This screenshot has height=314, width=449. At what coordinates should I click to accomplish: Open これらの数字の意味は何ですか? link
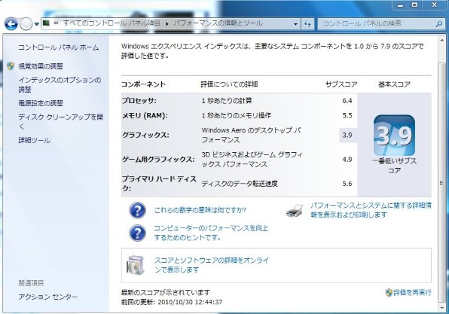[200, 210]
